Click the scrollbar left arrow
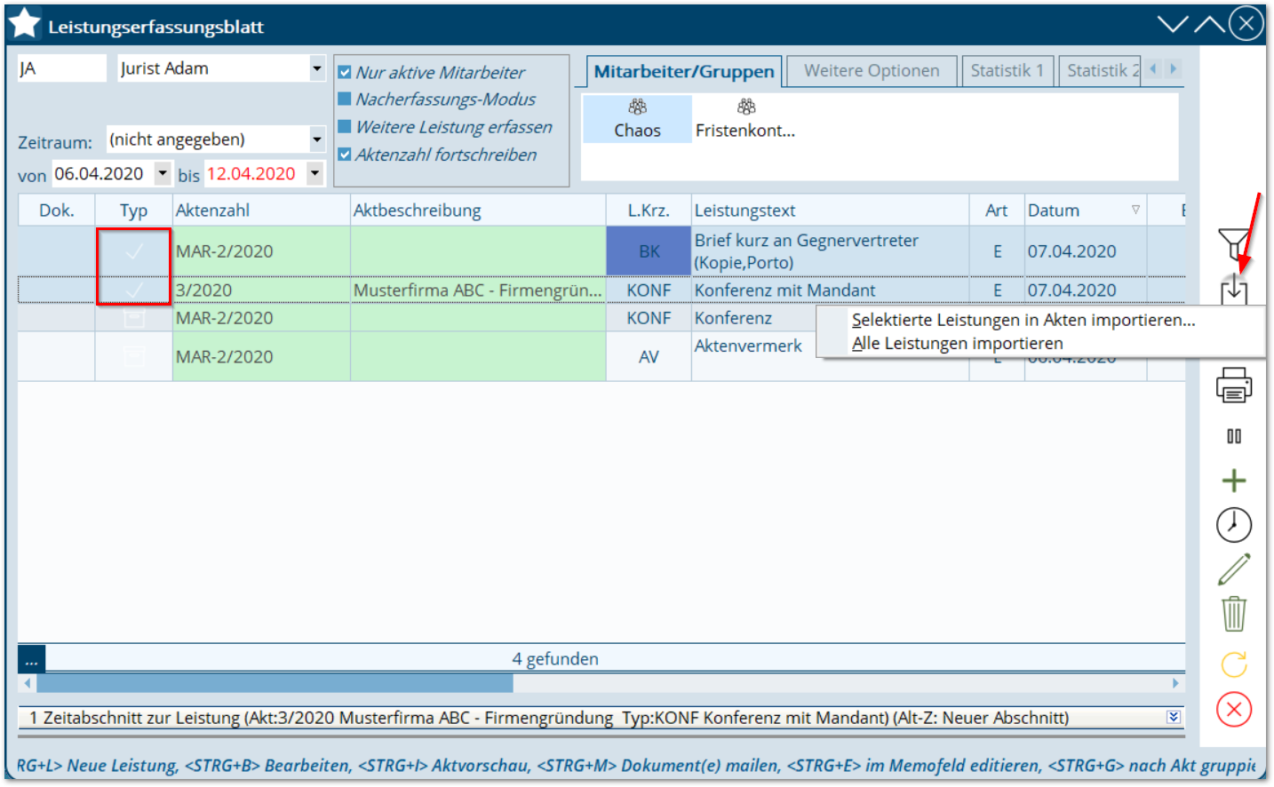The image size is (1274, 787). [x=28, y=683]
